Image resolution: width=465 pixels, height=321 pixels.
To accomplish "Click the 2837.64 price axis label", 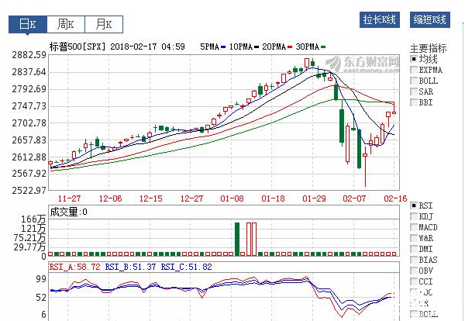I will [x=29, y=72].
